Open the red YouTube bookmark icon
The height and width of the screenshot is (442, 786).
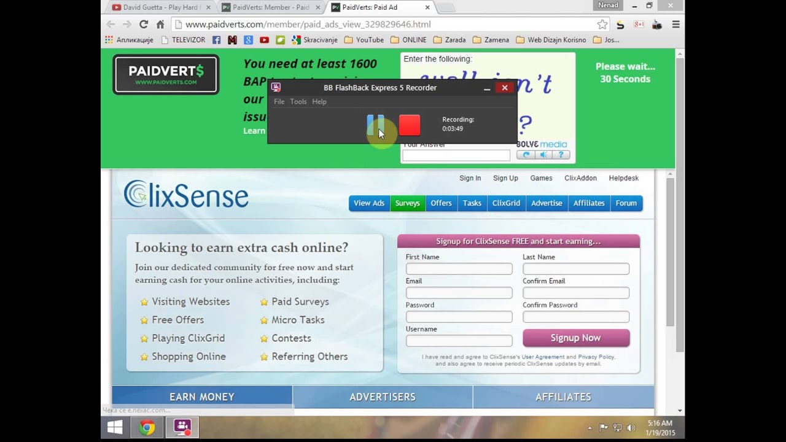tap(264, 40)
